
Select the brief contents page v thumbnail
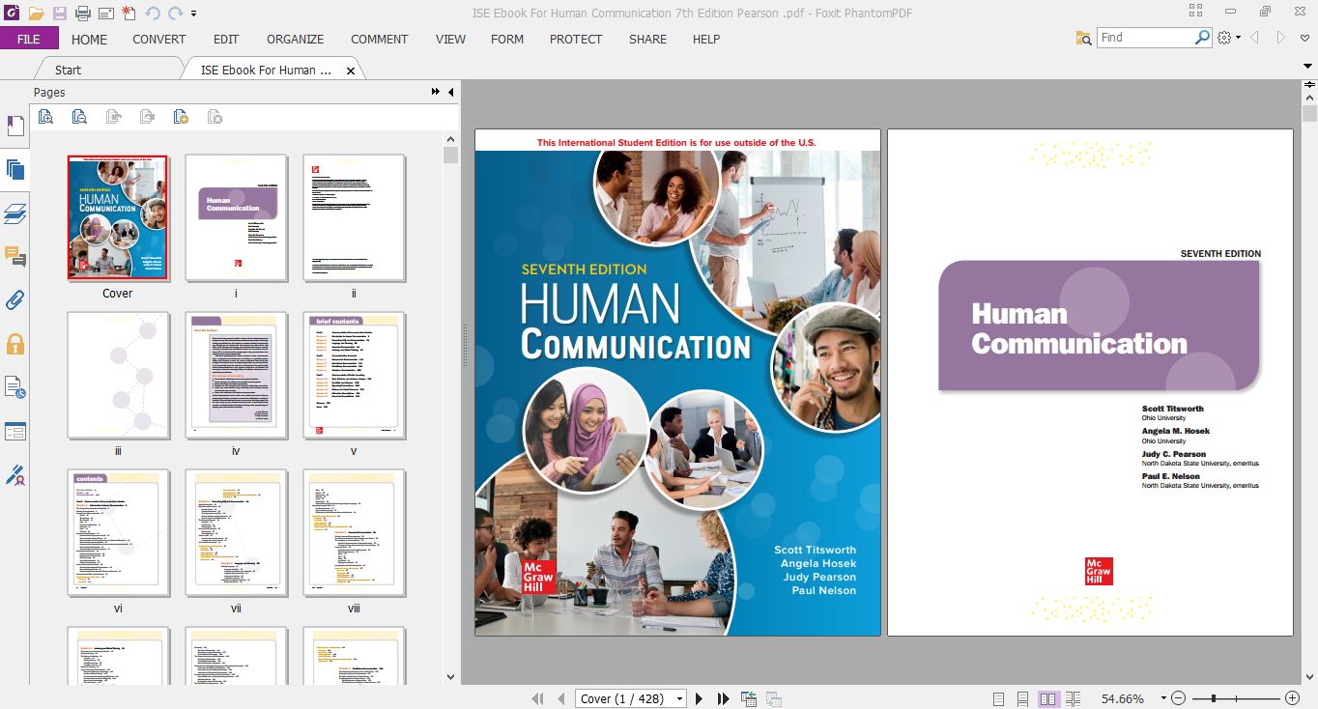[x=354, y=375]
